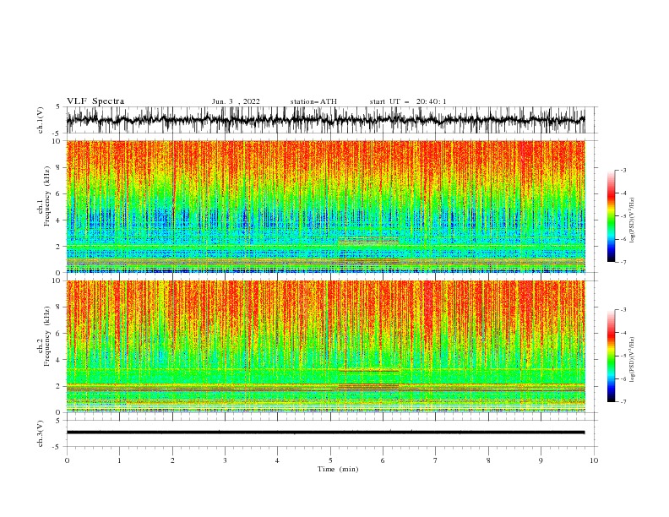Click time axis tick label "3"
The image size is (669, 517).
[225, 460]
